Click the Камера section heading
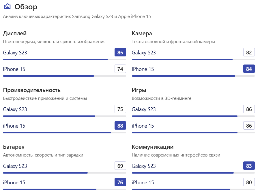 point(142,34)
